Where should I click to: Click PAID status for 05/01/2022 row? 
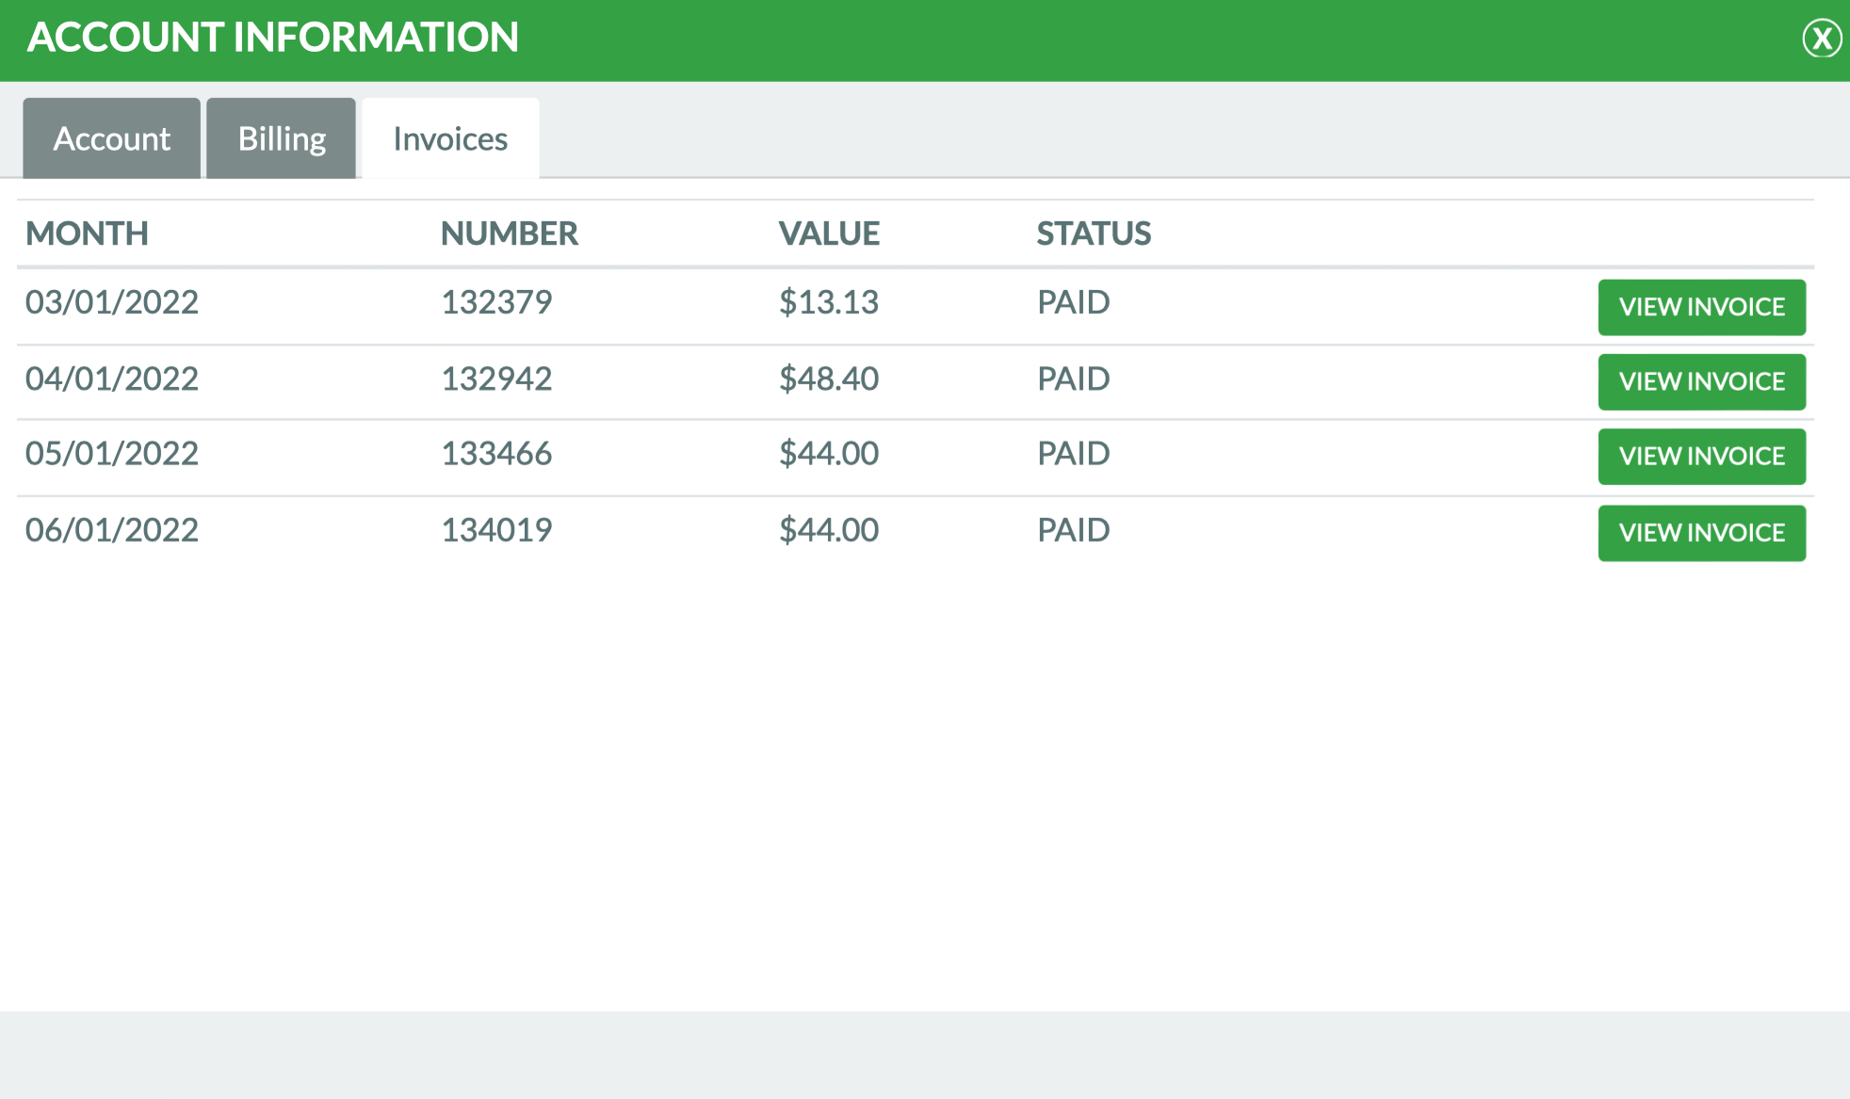pos(1074,454)
